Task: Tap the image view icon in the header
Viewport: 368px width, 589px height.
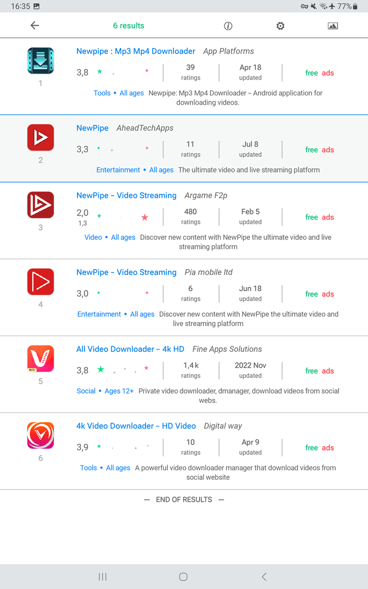Action: 333,26
